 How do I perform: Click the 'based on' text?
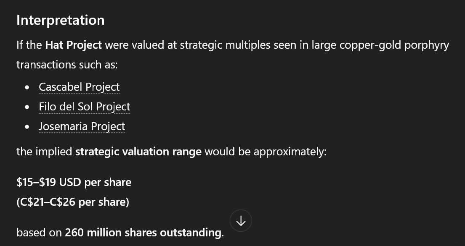[39, 233]
